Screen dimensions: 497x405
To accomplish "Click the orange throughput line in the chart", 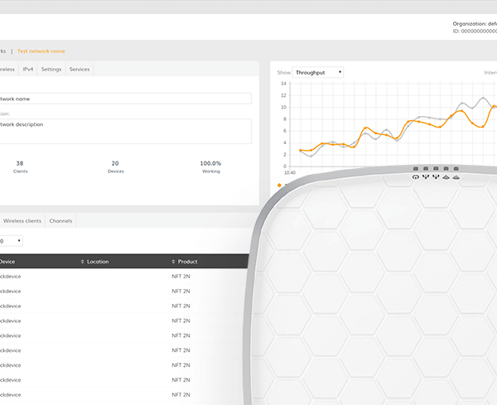I will click(396, 137).
